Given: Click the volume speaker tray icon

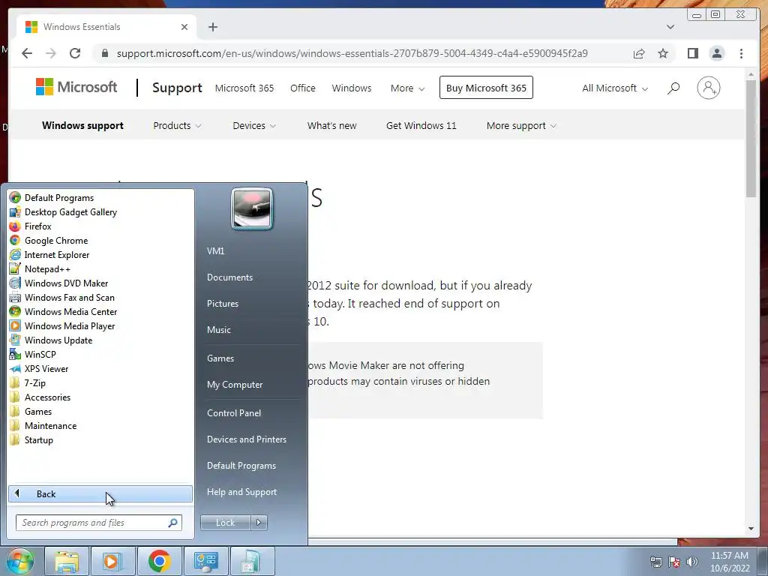Looking at the screenshot, I should point(692,562).
